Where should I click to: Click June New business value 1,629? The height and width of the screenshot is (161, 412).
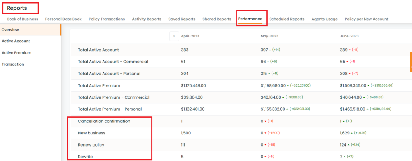345,133
